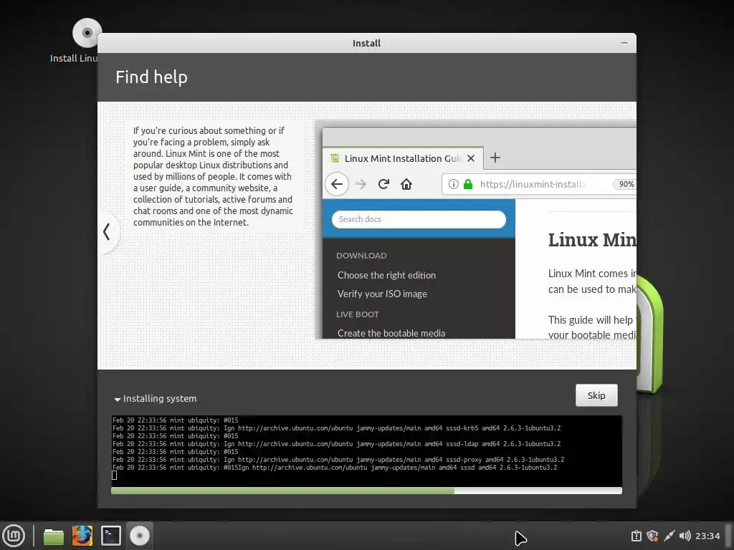Click the DOWNLOAD section heading
Screen dimensions: 734x550
361,256
